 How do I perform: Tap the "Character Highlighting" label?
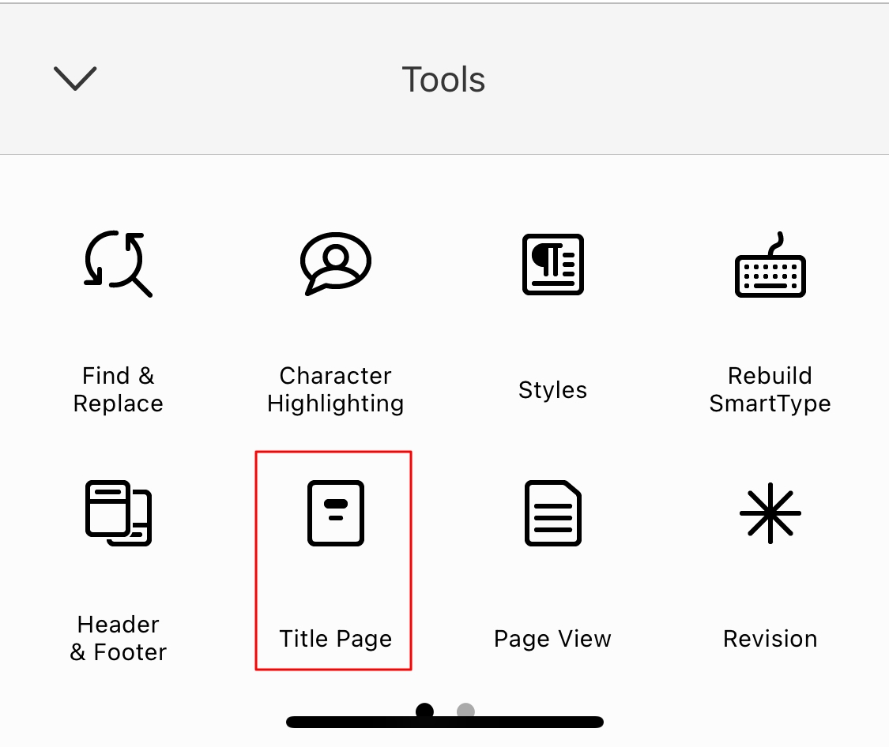(336, 389)
